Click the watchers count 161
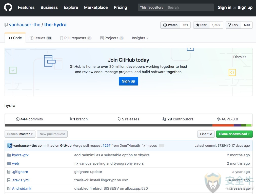Image resolution: width=256 pixels, height=194 pixels. pyautogui.click(x=185, y=25)
